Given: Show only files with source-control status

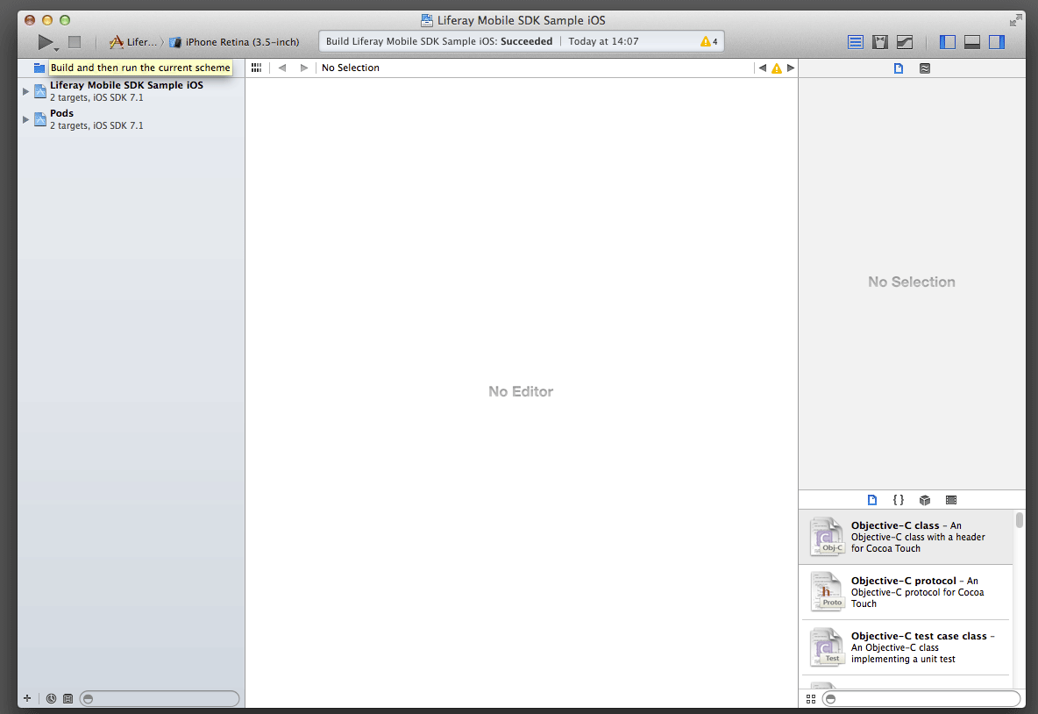Looking at the screenshot, I should pos(68,698).
